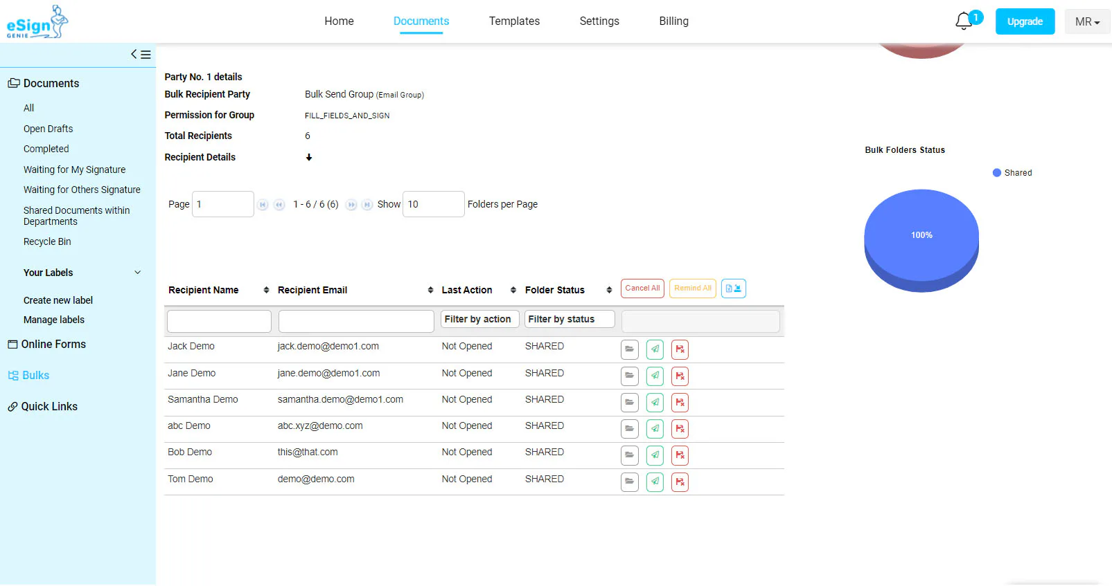This screenshot has height=586, width=1112.
Task: Cancel the folder for abc Demo
Action: 680,428
